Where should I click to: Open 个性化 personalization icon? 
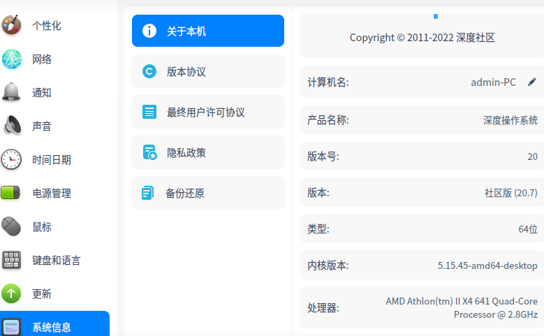coord(11,25)
